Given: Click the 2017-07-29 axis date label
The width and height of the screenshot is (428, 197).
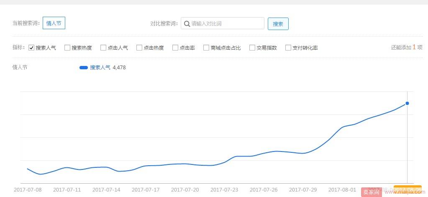Looking at the screenshot, I should [x=303, y=189].
